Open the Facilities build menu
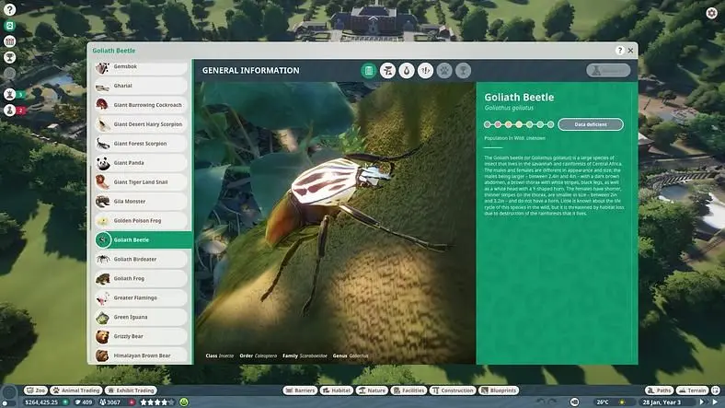Image resolution: width=725 pixels, height=408 pixels. (x=409, y=391)
